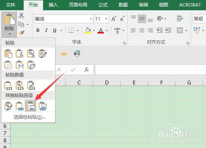Choose Paste Values and Number Formatting

[19, 86]
